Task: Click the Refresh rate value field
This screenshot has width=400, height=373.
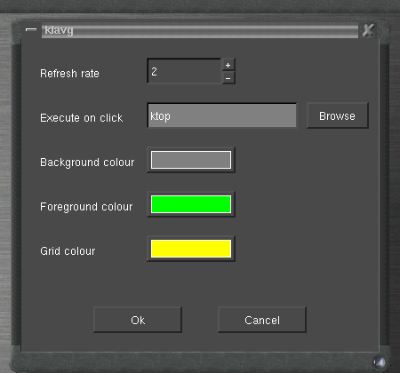Action: (184, 71)
